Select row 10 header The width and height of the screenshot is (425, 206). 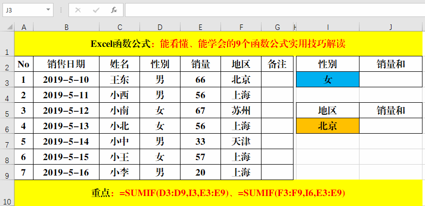point(7,193)
